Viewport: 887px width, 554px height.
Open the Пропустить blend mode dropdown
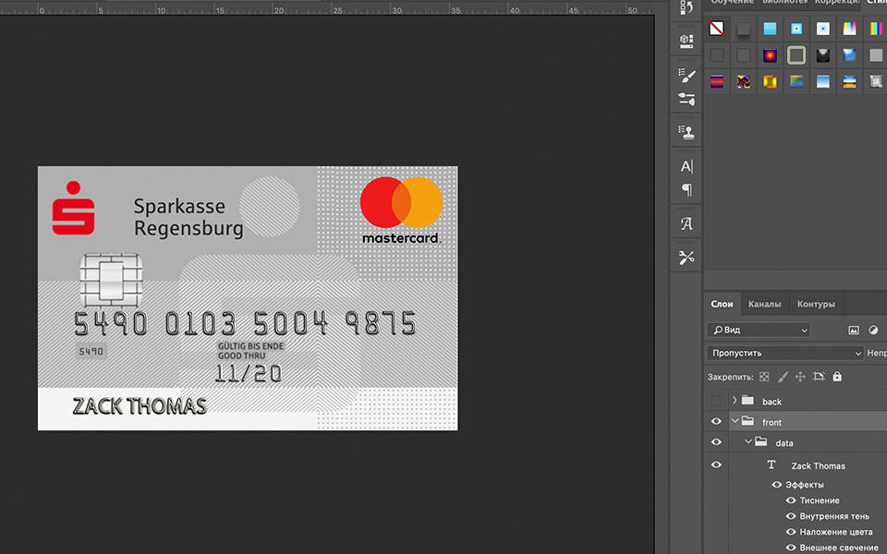785,354
